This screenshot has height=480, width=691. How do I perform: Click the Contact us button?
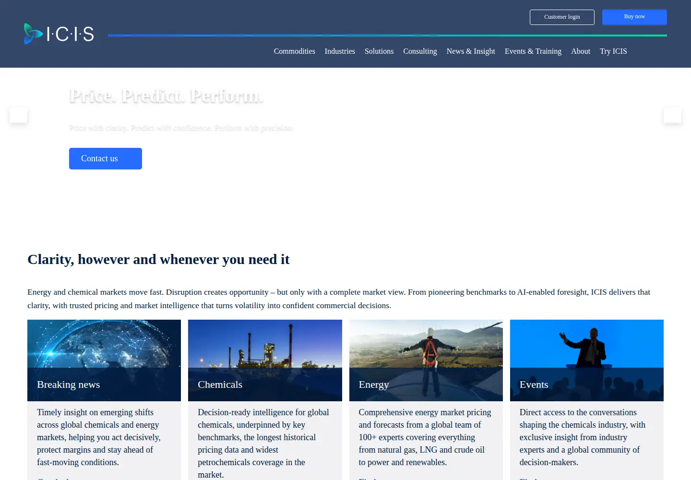click(106, 158)
